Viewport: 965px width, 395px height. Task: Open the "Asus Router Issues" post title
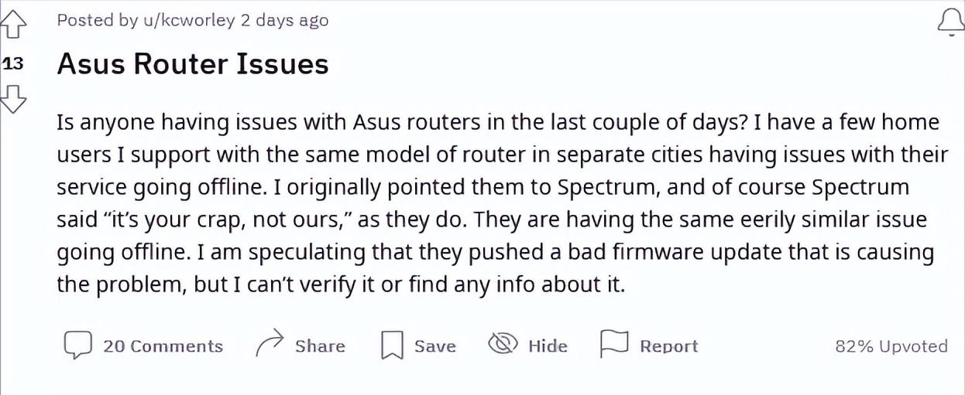click(x=193, y=64)
